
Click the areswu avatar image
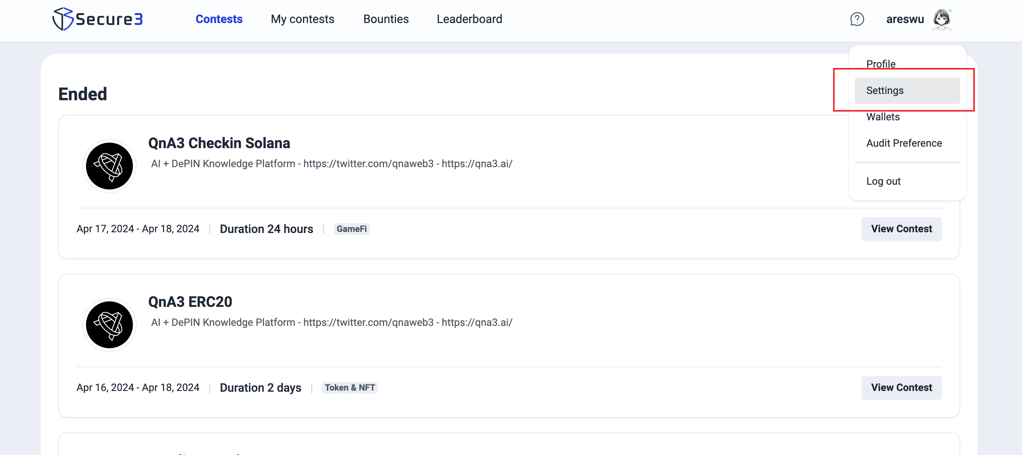(941, 19)
